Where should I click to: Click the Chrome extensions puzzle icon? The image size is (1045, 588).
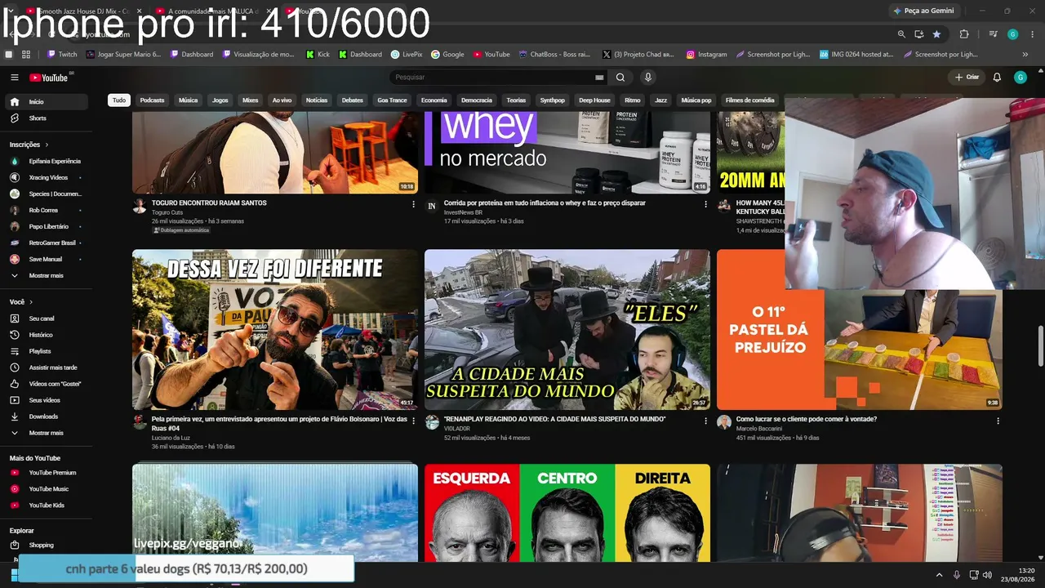pos(964,34)
